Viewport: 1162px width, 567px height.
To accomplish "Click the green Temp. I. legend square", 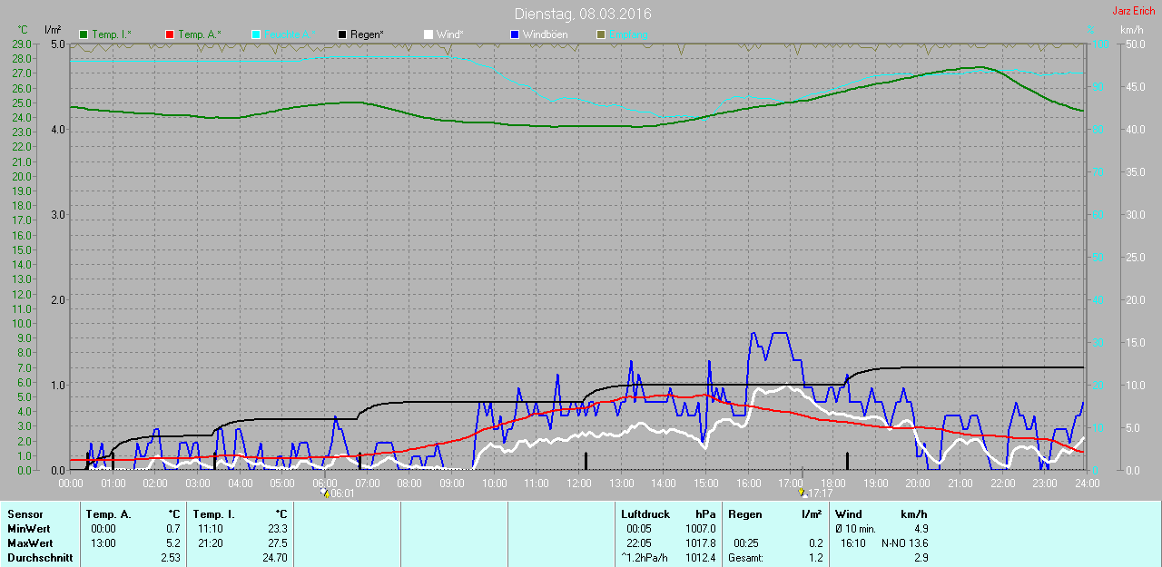I will [84, 34].
